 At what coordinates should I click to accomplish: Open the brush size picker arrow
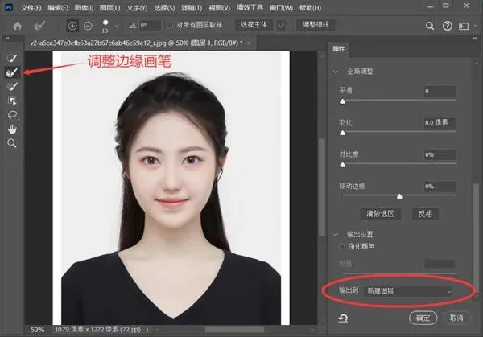coord(117,27)
